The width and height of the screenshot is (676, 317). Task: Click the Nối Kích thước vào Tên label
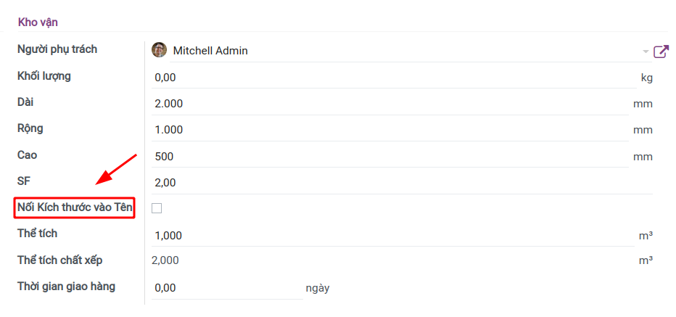[75, 208]
